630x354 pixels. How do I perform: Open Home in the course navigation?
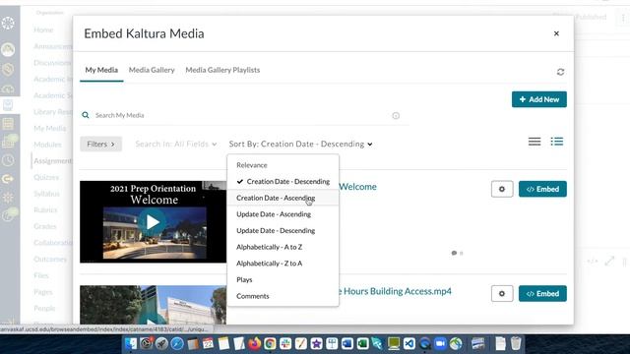pyautogui.click(x=43, y=30)
